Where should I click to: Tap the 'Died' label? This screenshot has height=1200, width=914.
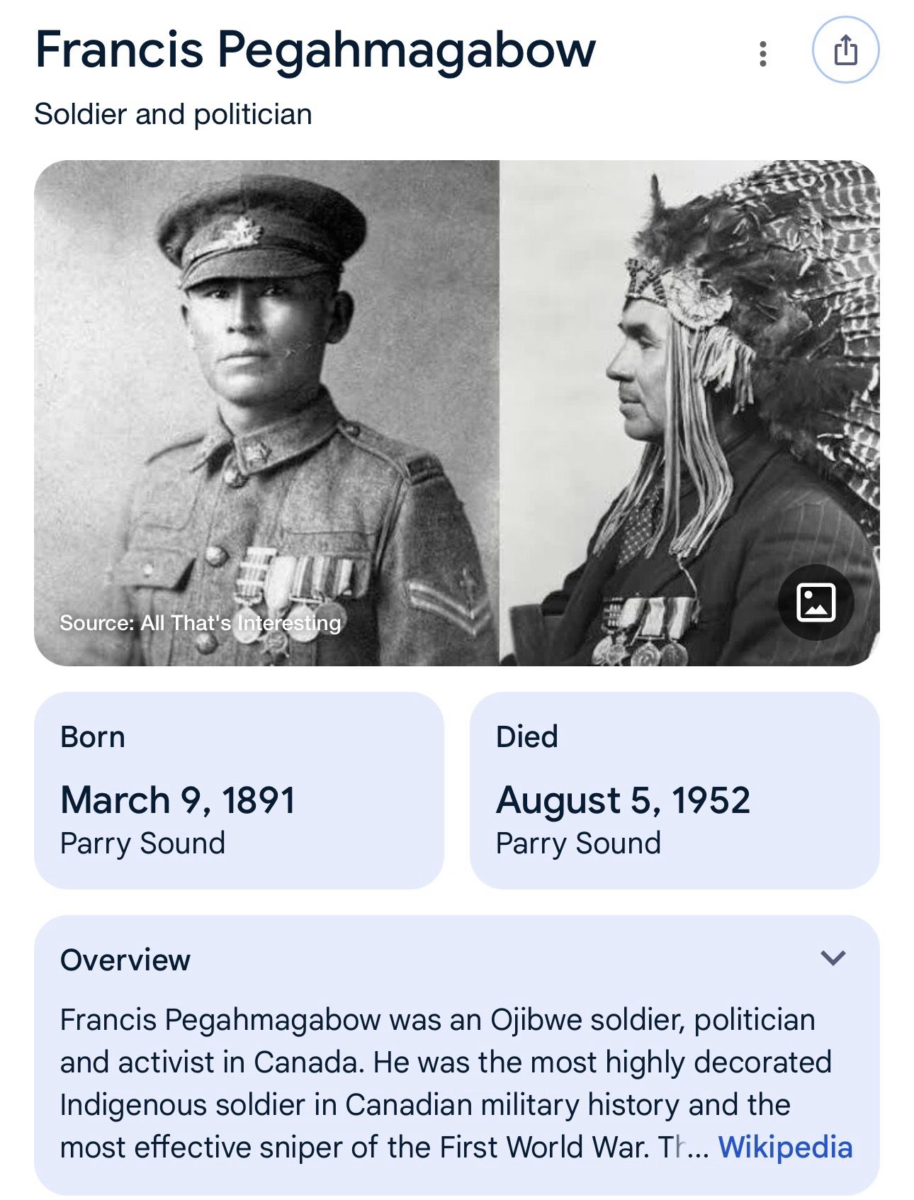point(526,737)
